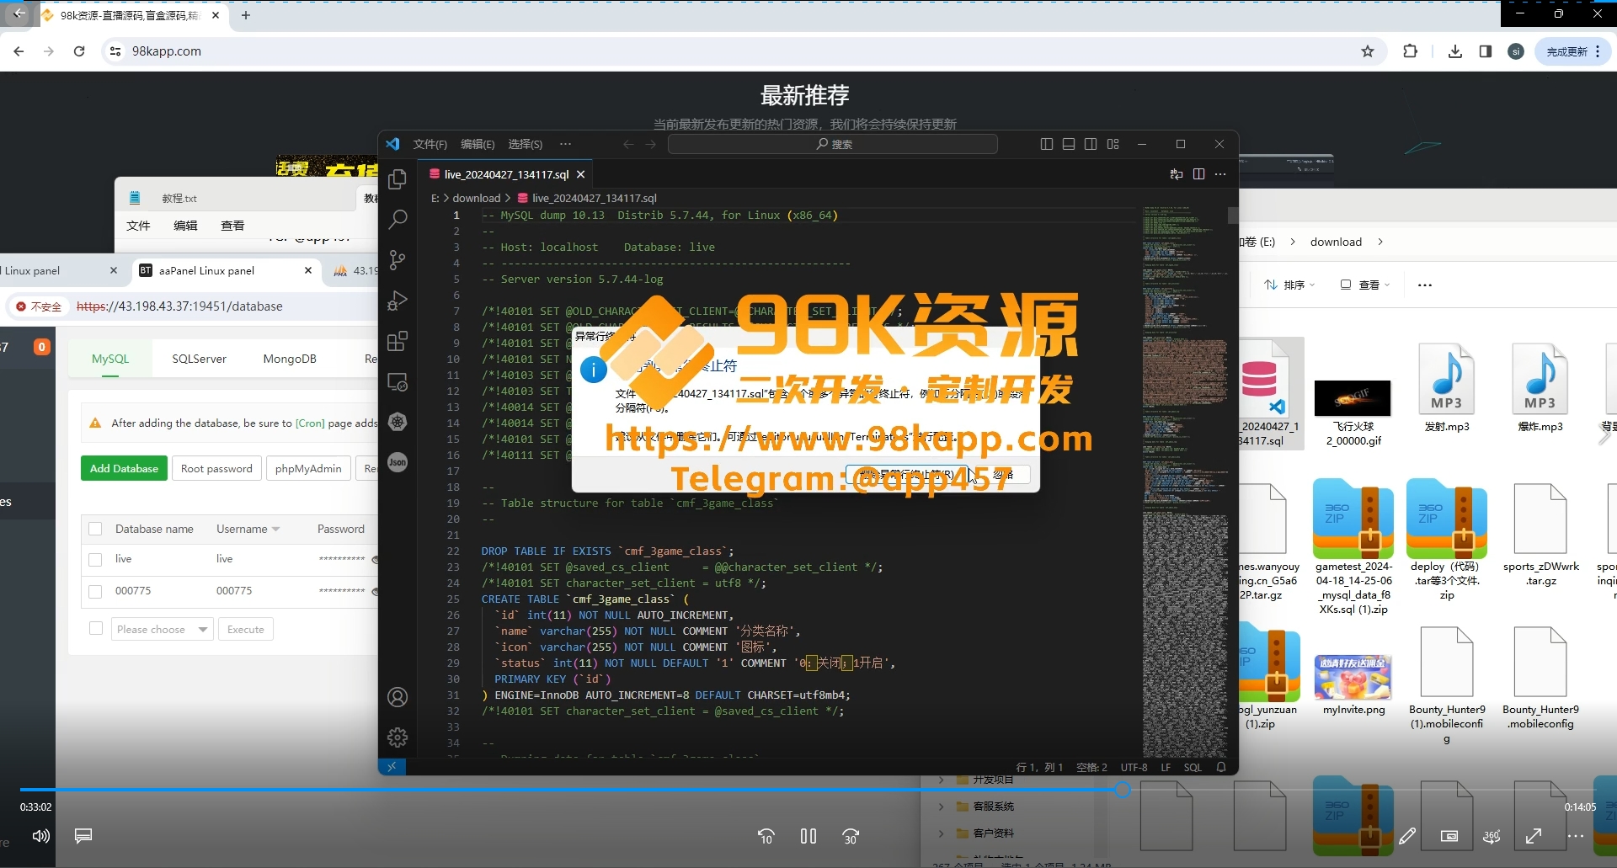
Task: Tick the checkbox for the live database
Action: tap(95, 559)
